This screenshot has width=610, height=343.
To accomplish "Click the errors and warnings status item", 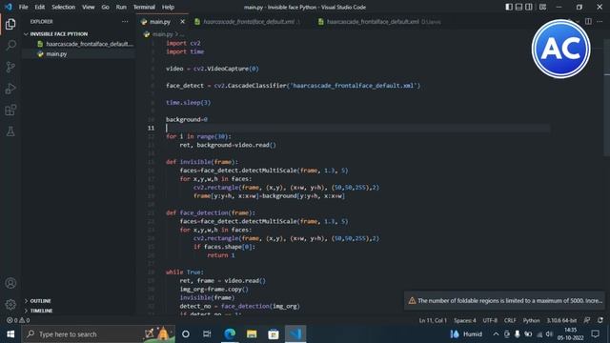I will click(18, 320).
